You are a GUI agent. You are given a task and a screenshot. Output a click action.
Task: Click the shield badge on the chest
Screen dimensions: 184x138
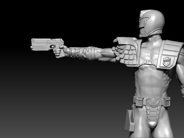click(x=167, y=61)
